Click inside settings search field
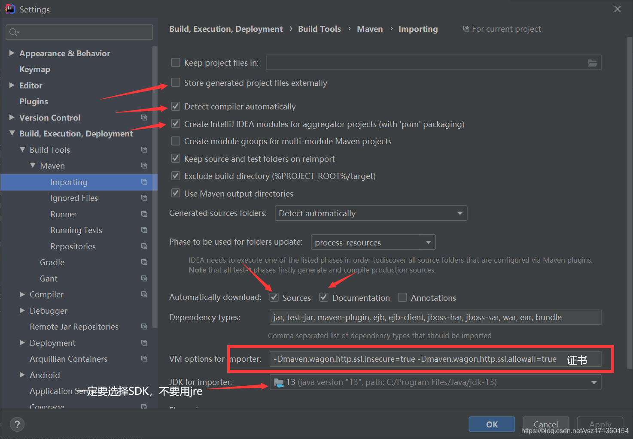Image resolution: width=633 pixels, height=439 pixels. [79, 32]
